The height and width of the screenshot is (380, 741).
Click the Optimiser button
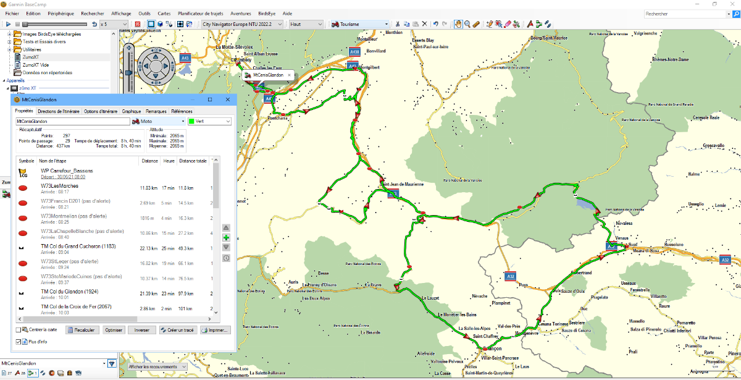114,330
